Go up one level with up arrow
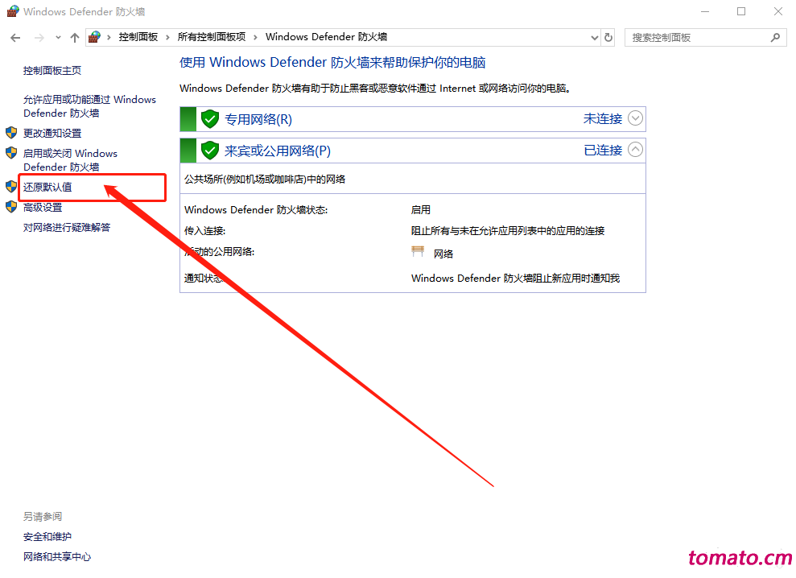This screenshot has width=796, height=578. (75, 38)
